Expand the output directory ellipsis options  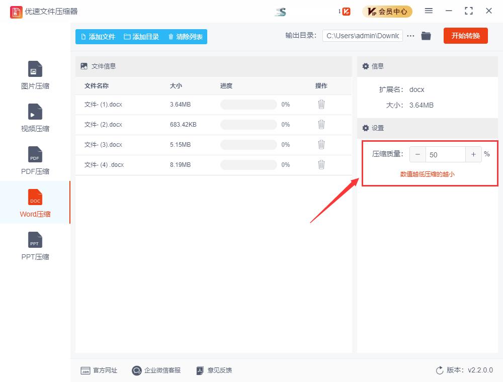411,36
